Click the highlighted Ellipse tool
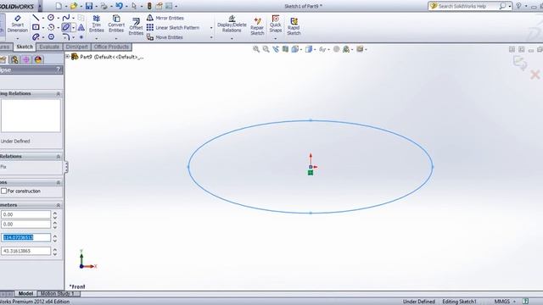This screenshot has width=543, height=305. click(x=66, y=27)
